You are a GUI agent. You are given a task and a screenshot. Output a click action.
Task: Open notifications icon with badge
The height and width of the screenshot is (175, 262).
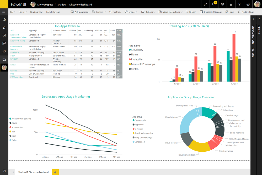point(214,4)
